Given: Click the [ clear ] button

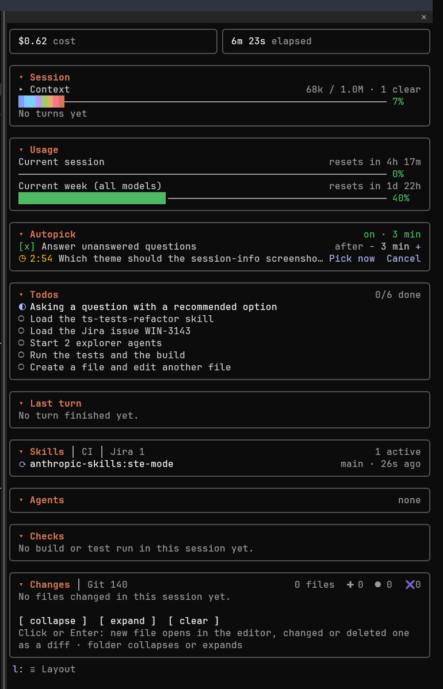Looking at the screenshot, I should point(194,621).
